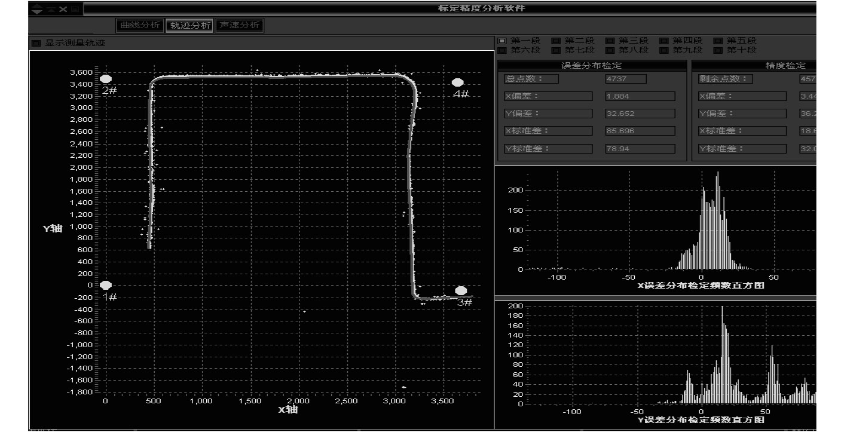Click the 总点数 value field showing 4737
The width and height of the screenshot is (847, 432).
click(x=625, y=79)
